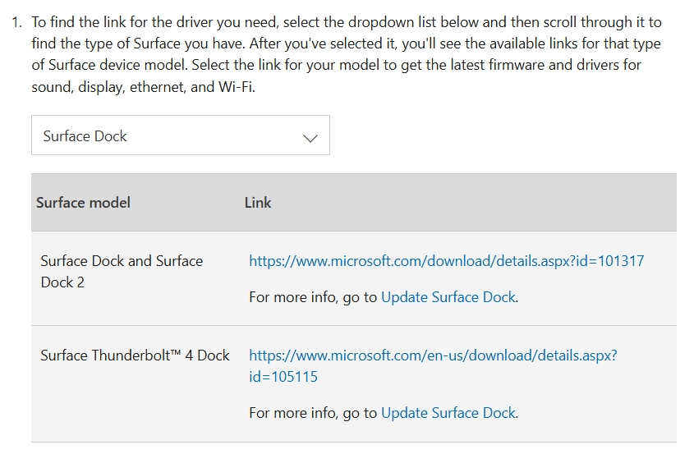694x454 pixels.
Task: Click the instruction paragraph's opening line about finding the driver link
Action: (345, 22)
